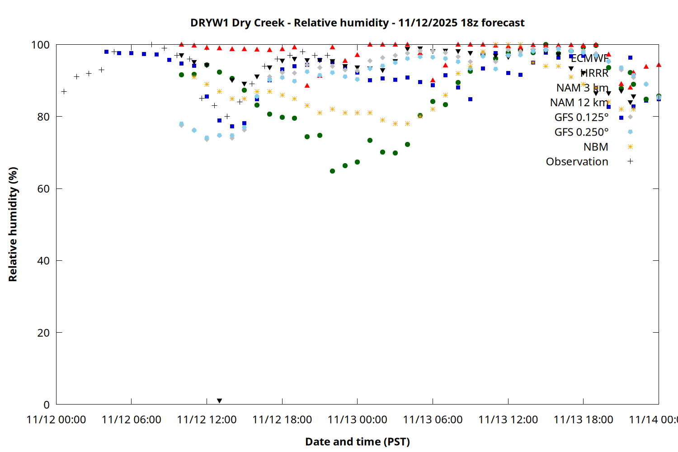
Task: Click the 'Relative humidity (%)' y-axis label
Action: (13, 224)
